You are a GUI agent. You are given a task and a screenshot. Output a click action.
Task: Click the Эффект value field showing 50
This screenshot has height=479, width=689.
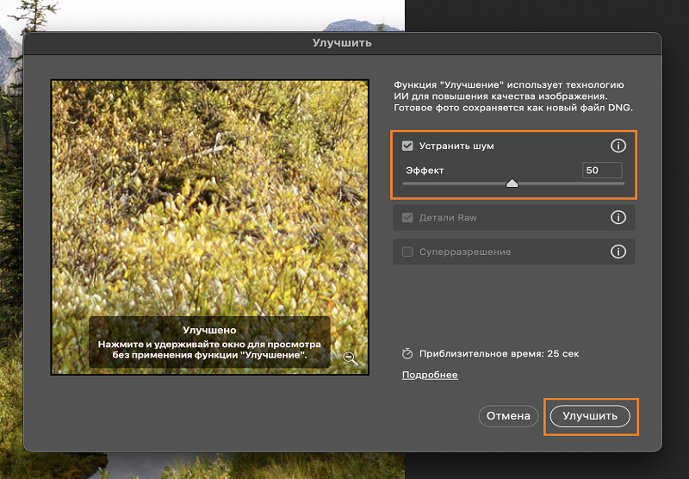pos(602,170)
